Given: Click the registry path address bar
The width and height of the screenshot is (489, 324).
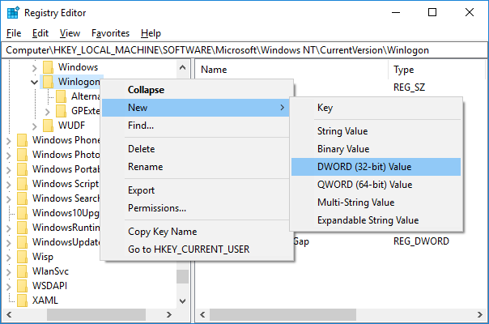Looking at the screenshot, I should [x=243, y=50].
